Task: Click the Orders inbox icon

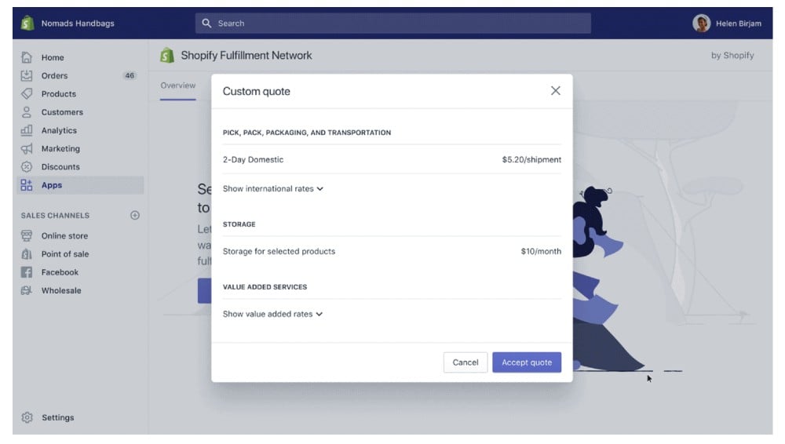Action: coord(27,75)
